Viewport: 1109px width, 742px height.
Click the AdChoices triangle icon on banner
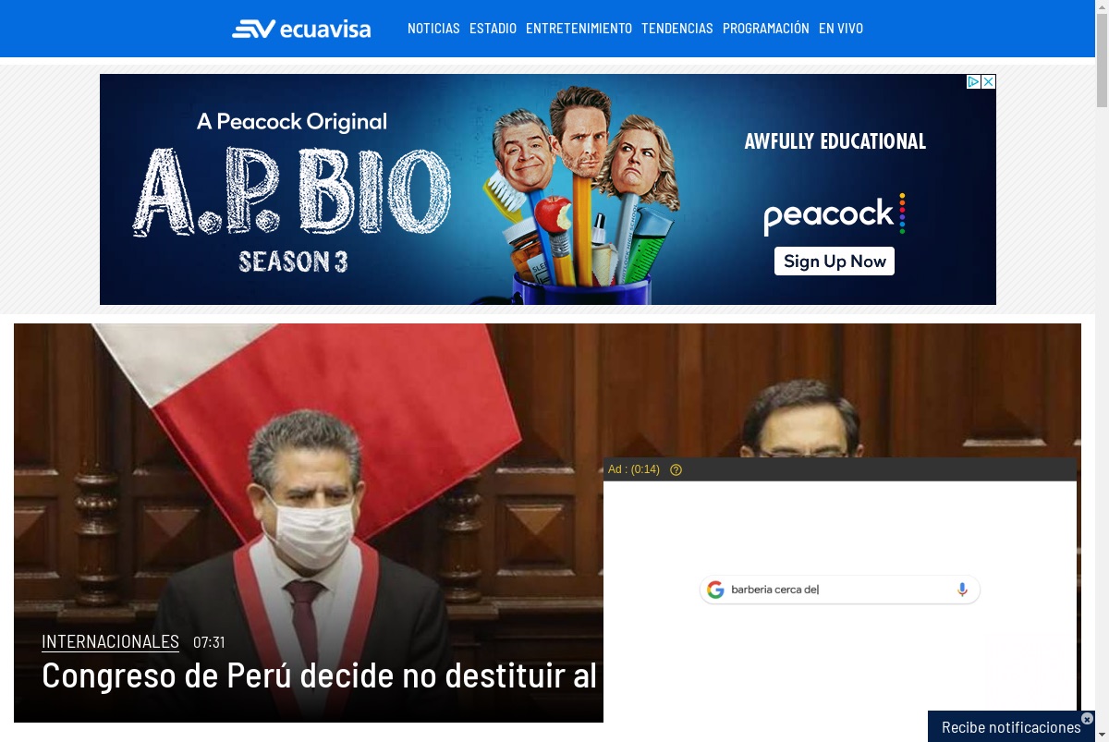pyautogui.click(x=973, y=82)
